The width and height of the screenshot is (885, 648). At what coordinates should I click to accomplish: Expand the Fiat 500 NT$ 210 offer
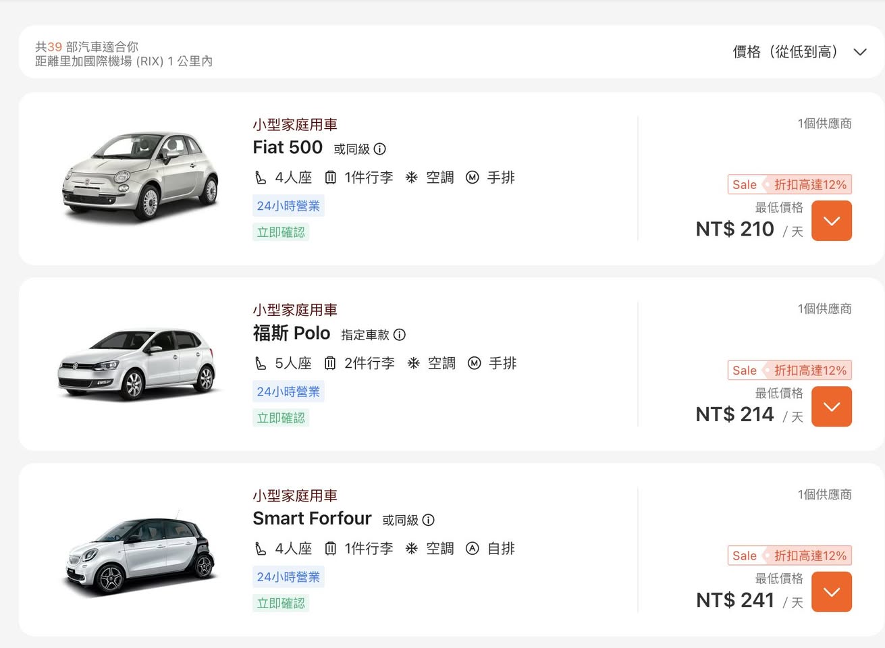tap(831, 221)
